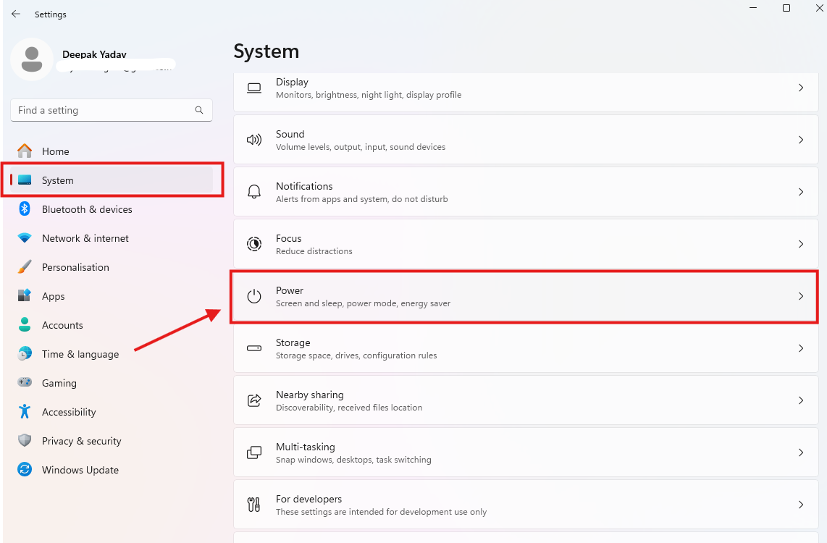Open the user profile avatar

point(32,59)
